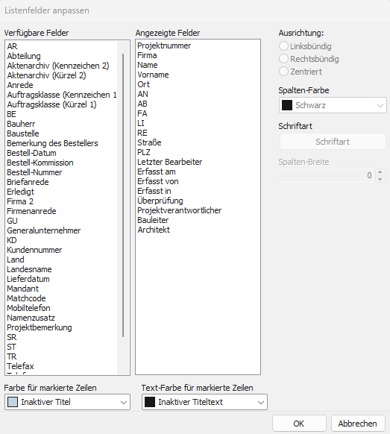Select Kundennummer in available fields

click(x=34, y=250)
